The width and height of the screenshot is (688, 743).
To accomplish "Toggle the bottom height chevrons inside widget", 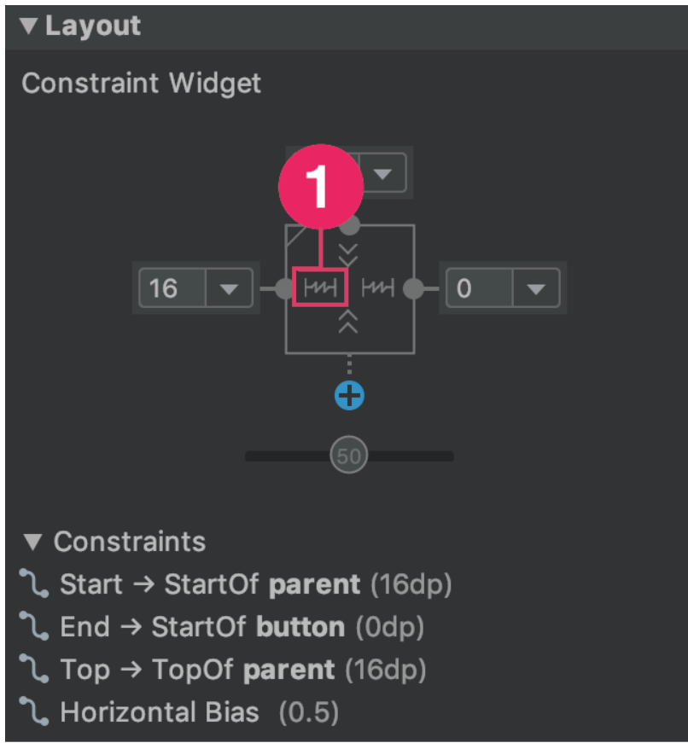I will point(348,322).
